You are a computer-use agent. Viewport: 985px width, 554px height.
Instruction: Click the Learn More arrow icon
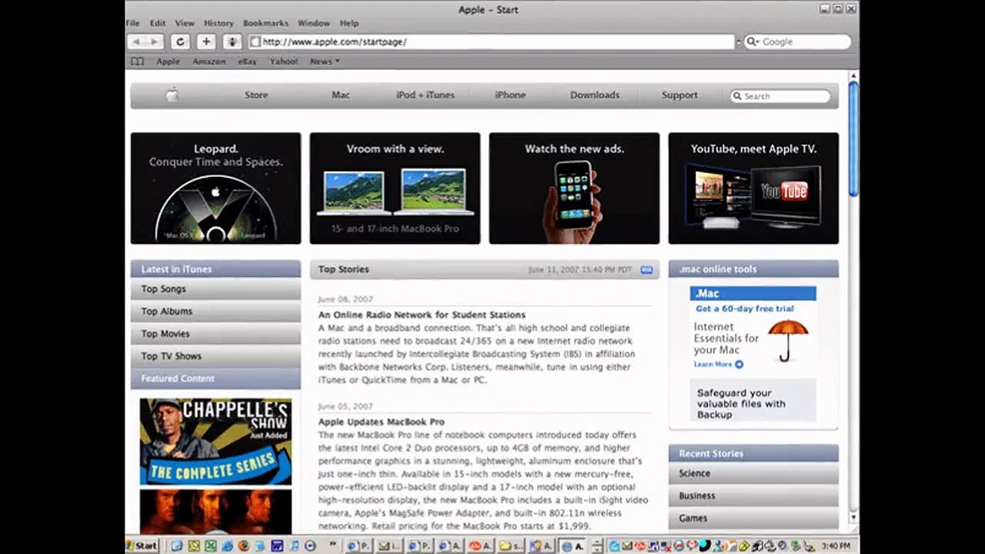(739, 365)
